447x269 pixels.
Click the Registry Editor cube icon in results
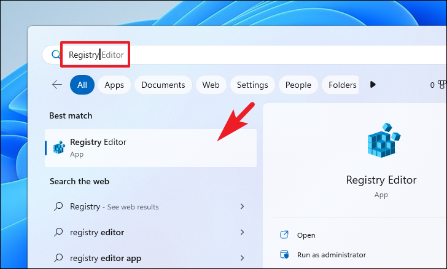[x=59, y=147]
